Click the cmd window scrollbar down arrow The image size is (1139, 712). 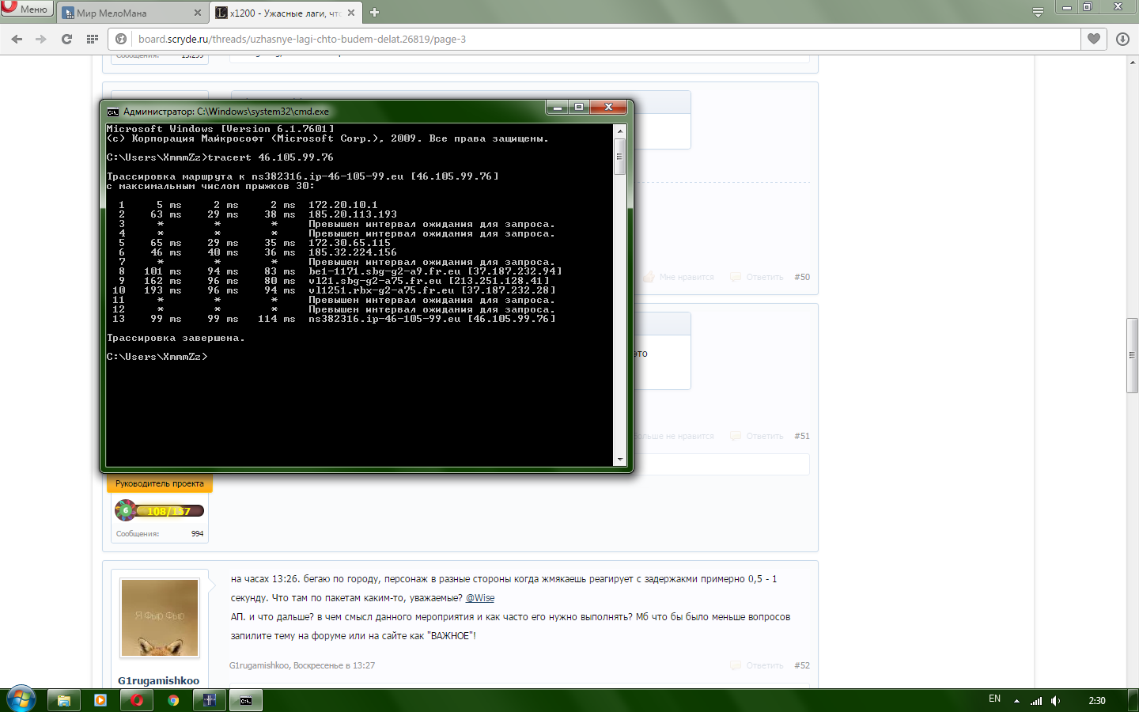click(x=620, y=460)
